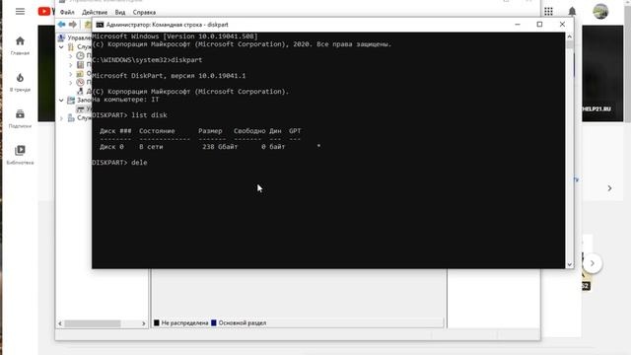Select the Управление компьютером root tree node

pos(75,37)
